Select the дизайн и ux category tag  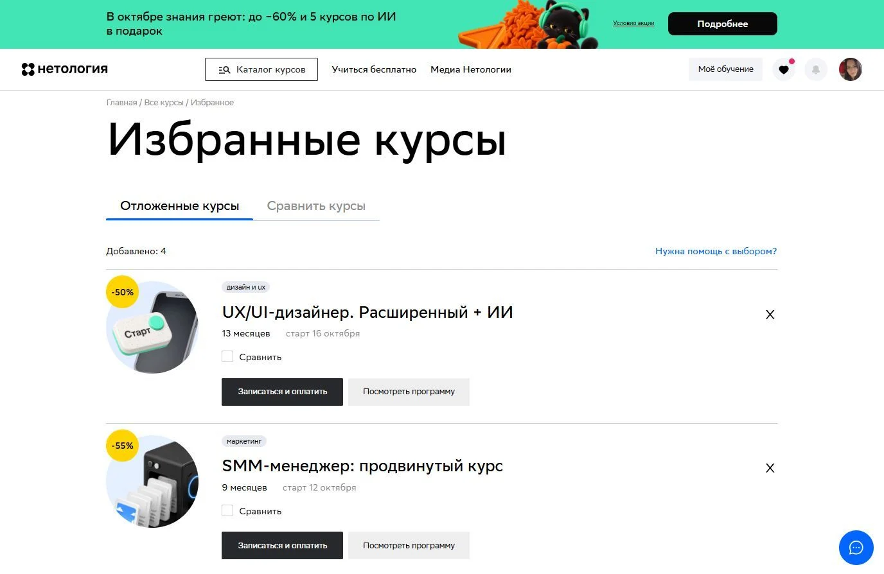246,287
